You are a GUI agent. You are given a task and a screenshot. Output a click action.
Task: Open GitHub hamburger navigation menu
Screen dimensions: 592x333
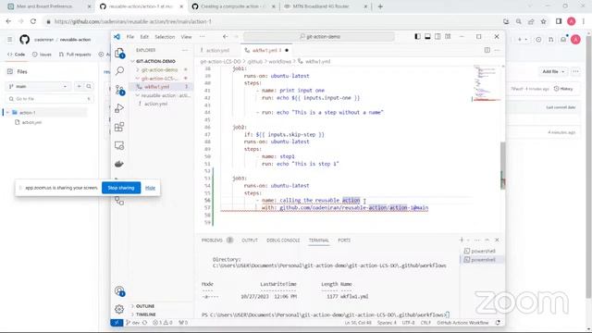pyautogui.click(x=10, y=39)
